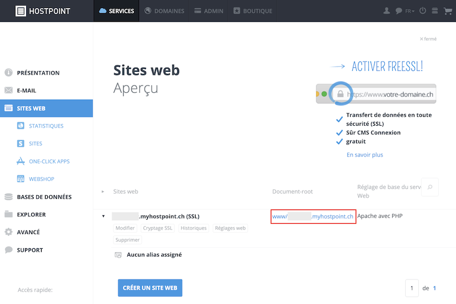Image resolution: width=456 pixels, height=304 pixels.
Task: Click the Créer un site web button
Action: (150, 287)
